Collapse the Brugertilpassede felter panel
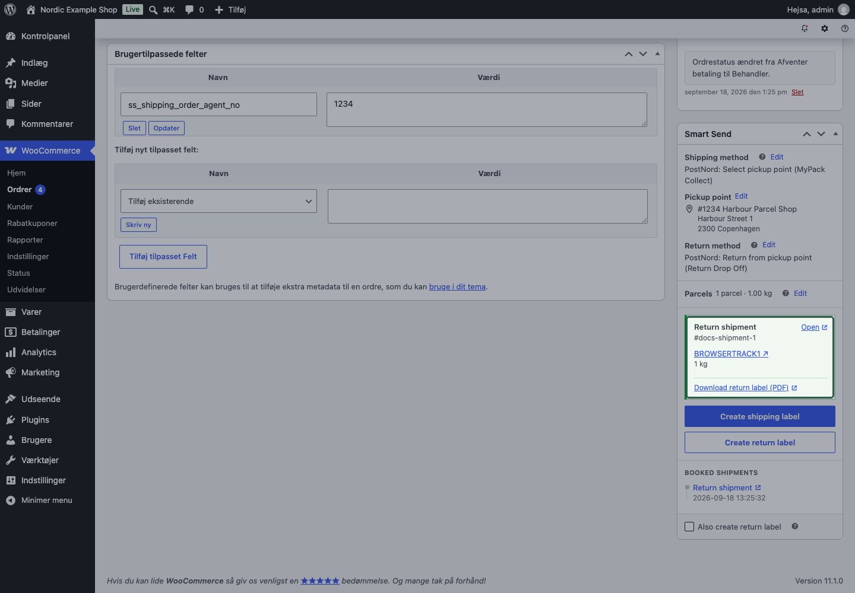The width and height of the screenshot is (855, 593). [x=657, y=53]
